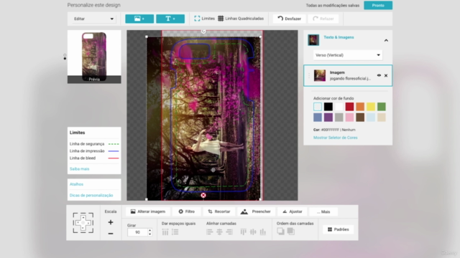Click the Refazer redo button
The height and width of the screenshot is (258, 460).
click(323, 19)
